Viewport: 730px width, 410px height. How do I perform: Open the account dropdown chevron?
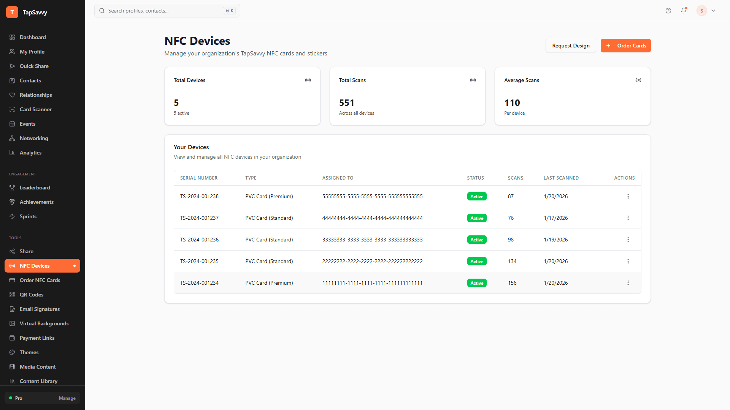(713, 11)
